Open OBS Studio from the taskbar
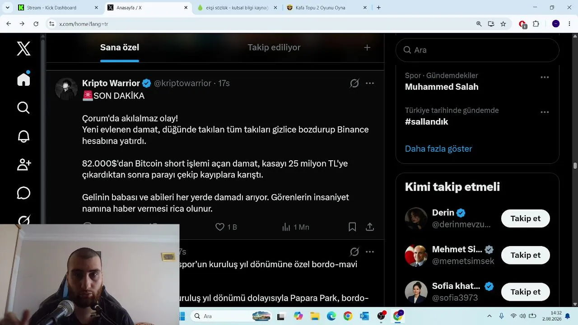This screenshot has height=325, width=578. pos(381,316)
